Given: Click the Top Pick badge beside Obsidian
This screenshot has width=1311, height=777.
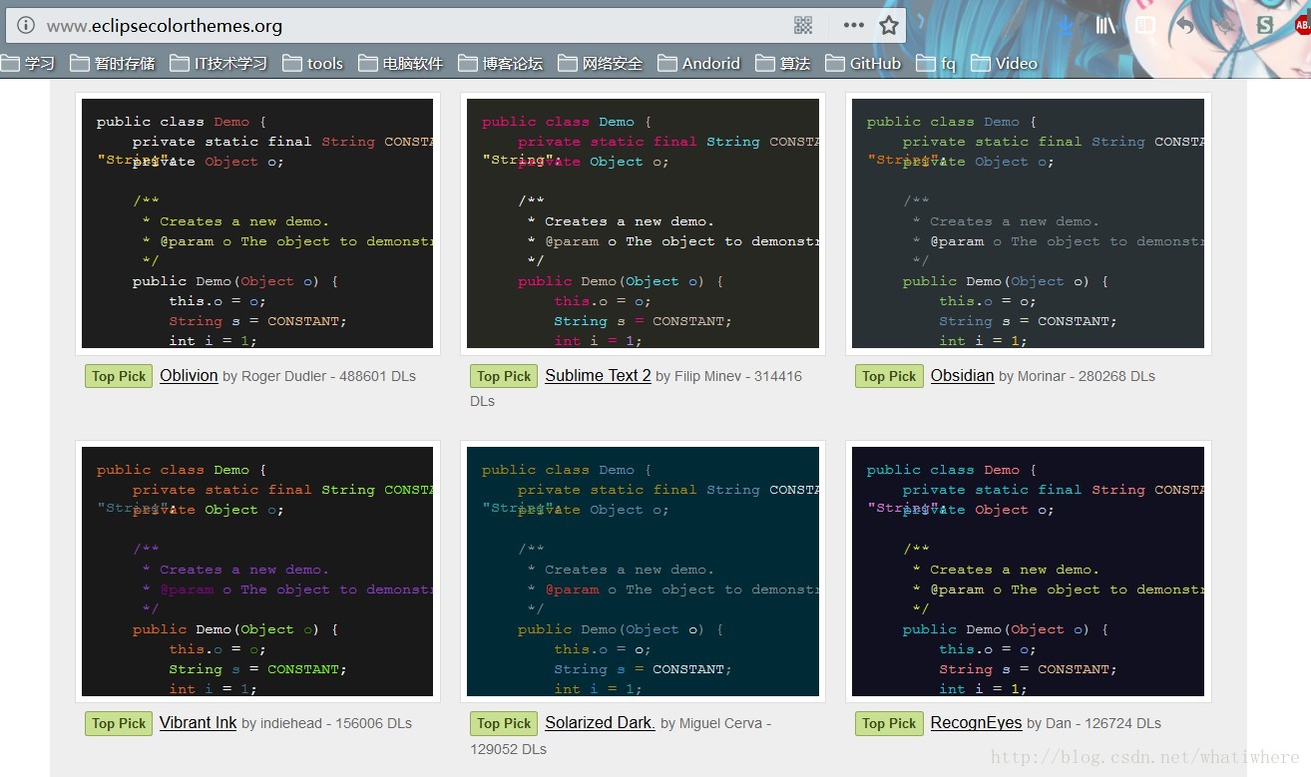Looking at the screenshot, I should (889, 376).
